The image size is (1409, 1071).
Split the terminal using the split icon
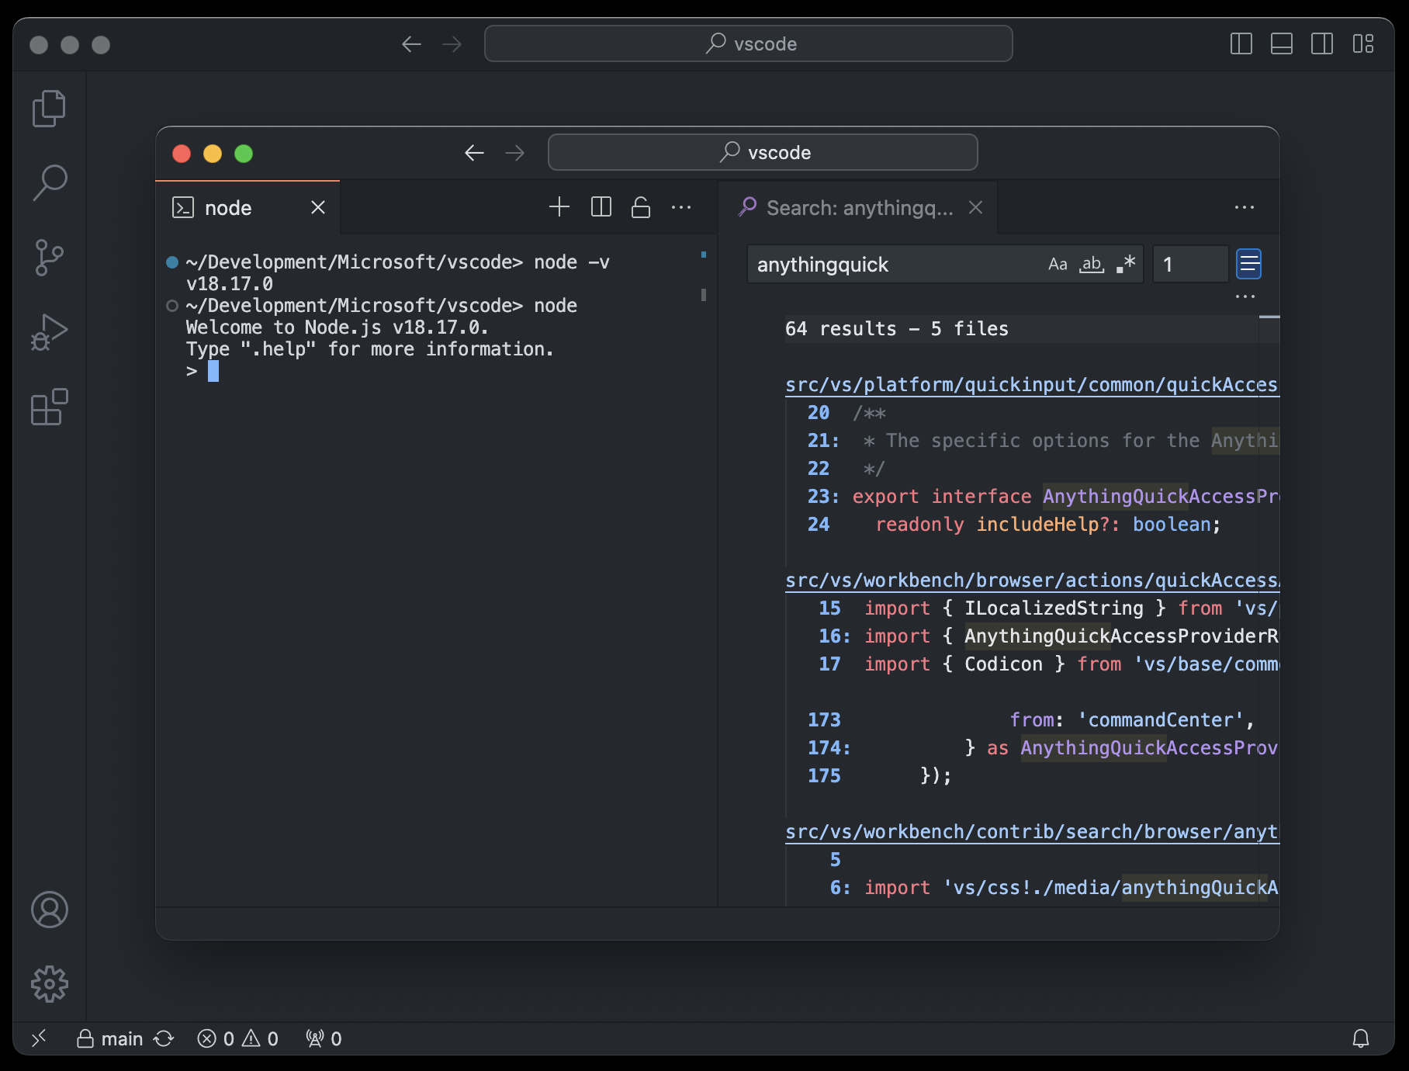600,207
